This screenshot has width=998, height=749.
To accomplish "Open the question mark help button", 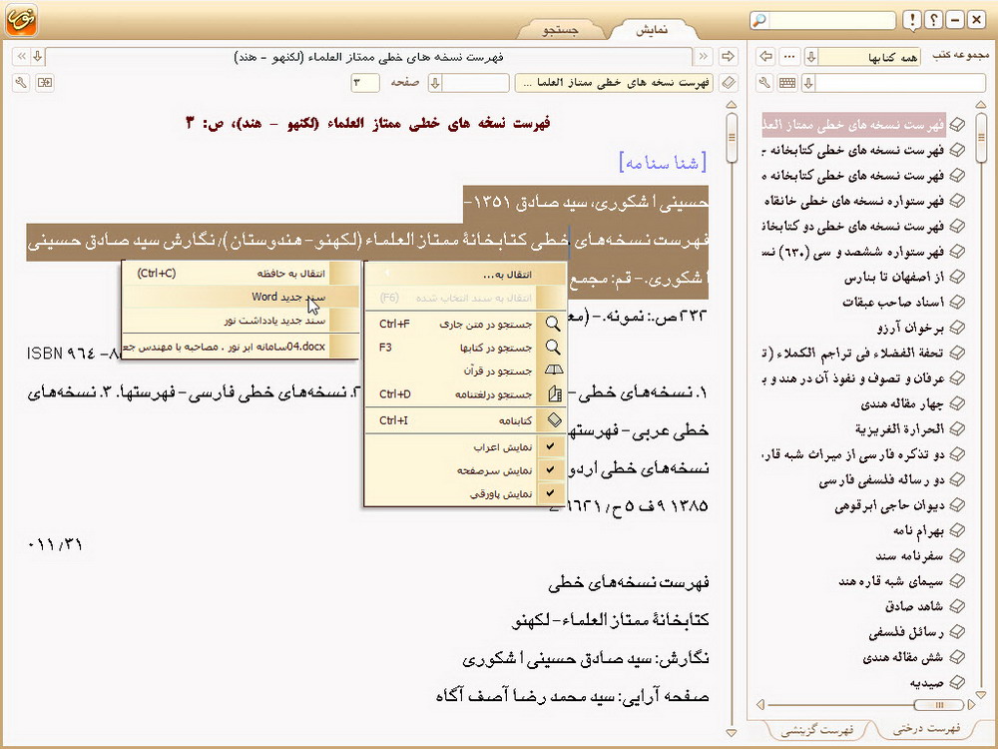I will (934, 20).
